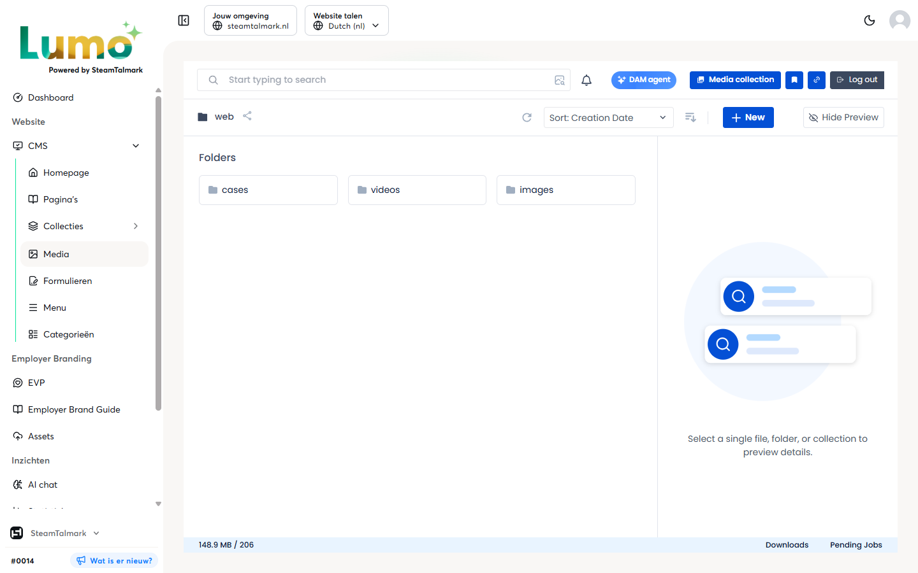Open the Sort: Creation Date dropdown
The width and height of the screenshot is (918, 573).
609,117
